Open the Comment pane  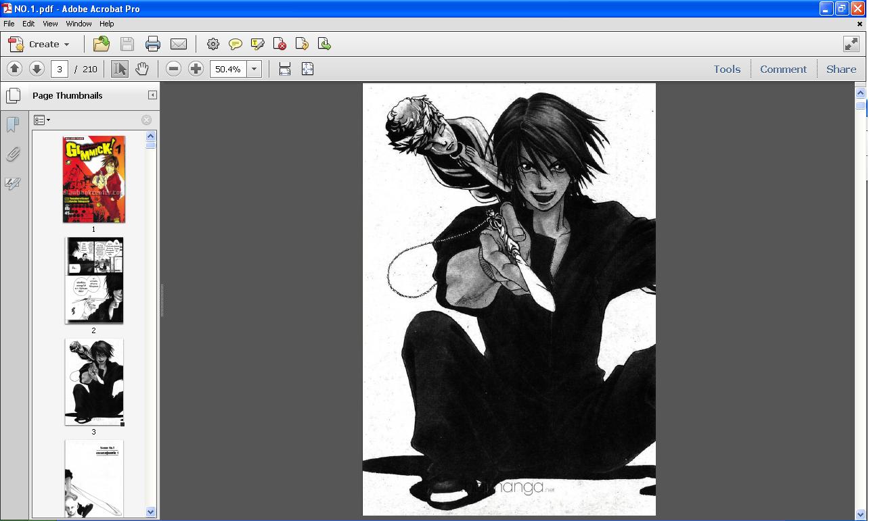click(783, 69)
